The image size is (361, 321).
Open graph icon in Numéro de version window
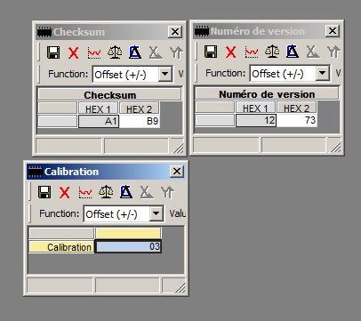click(252, 52)
